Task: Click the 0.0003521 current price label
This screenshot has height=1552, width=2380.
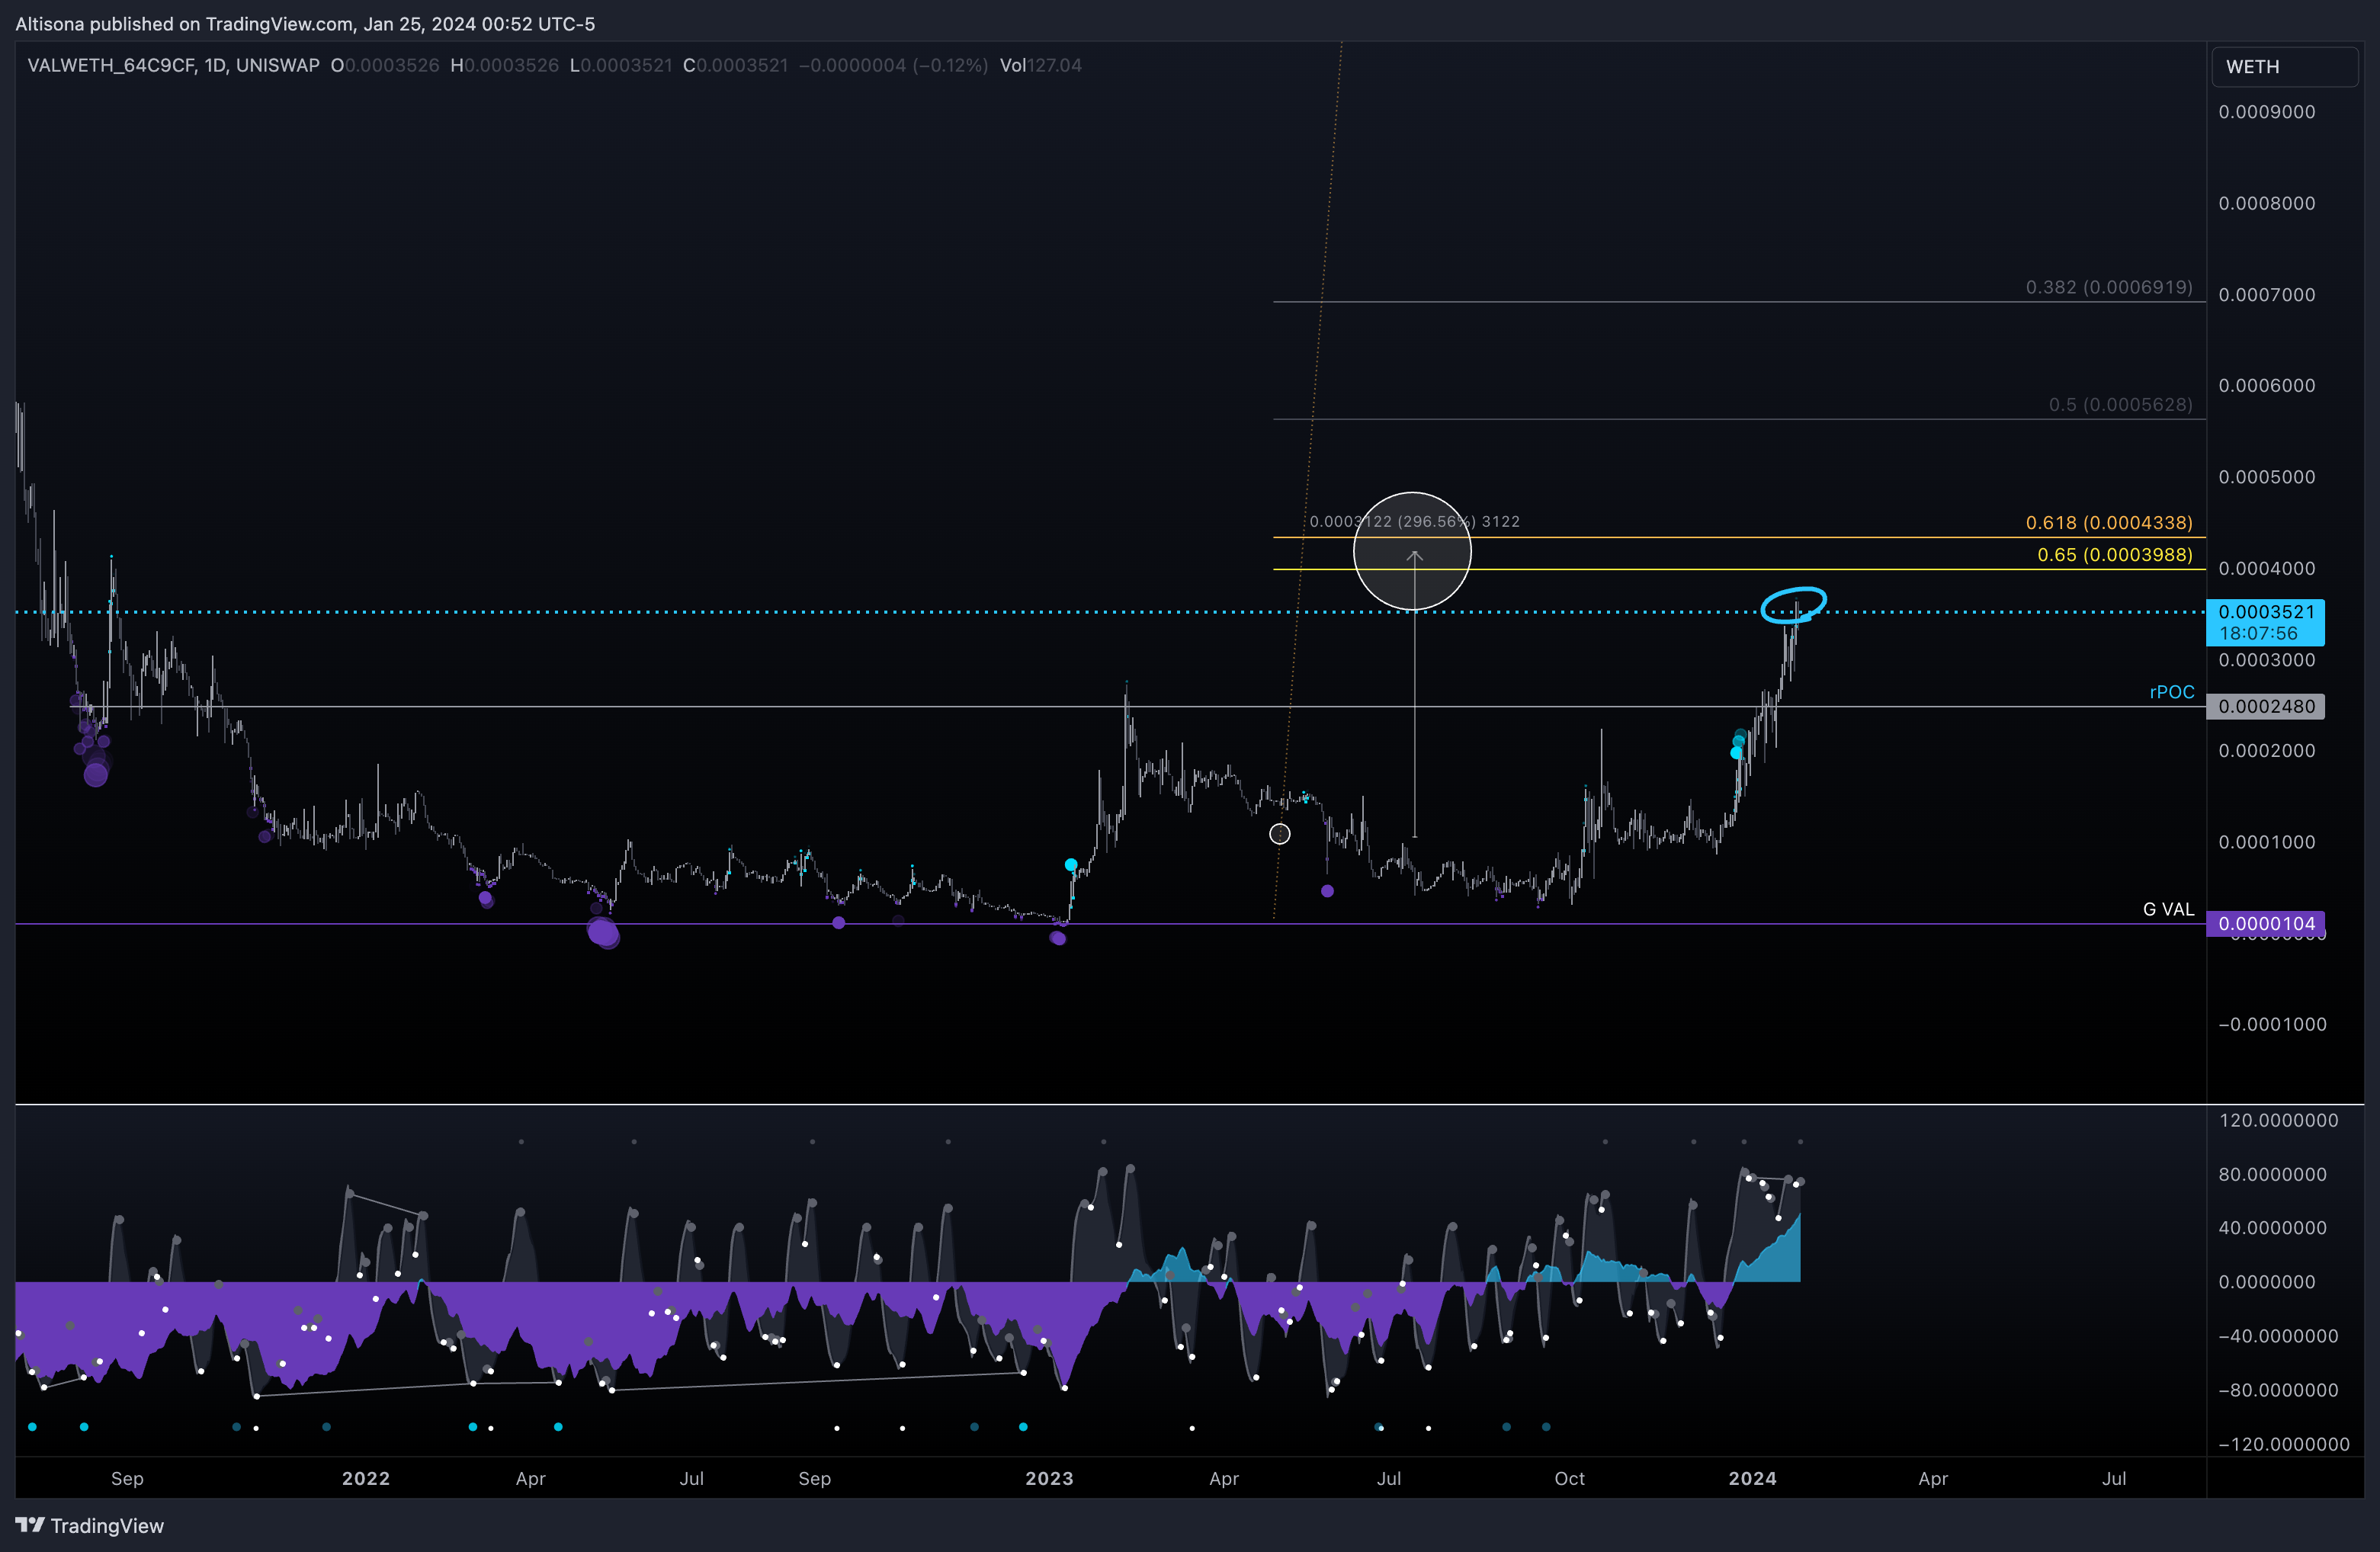Action: click(2265, 622)
